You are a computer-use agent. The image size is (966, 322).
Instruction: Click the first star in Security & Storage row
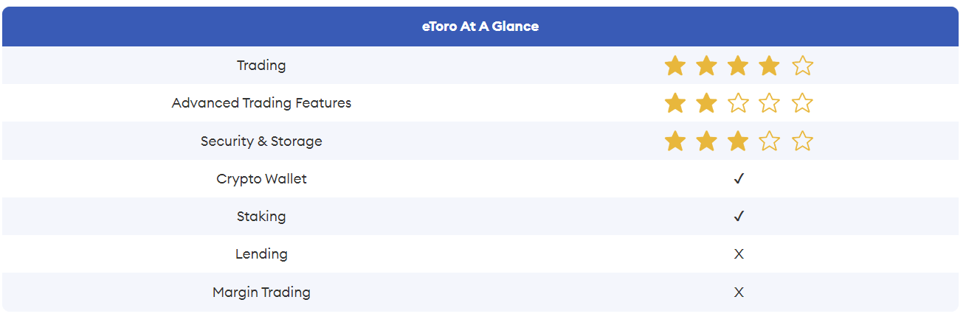click(675, 141)
